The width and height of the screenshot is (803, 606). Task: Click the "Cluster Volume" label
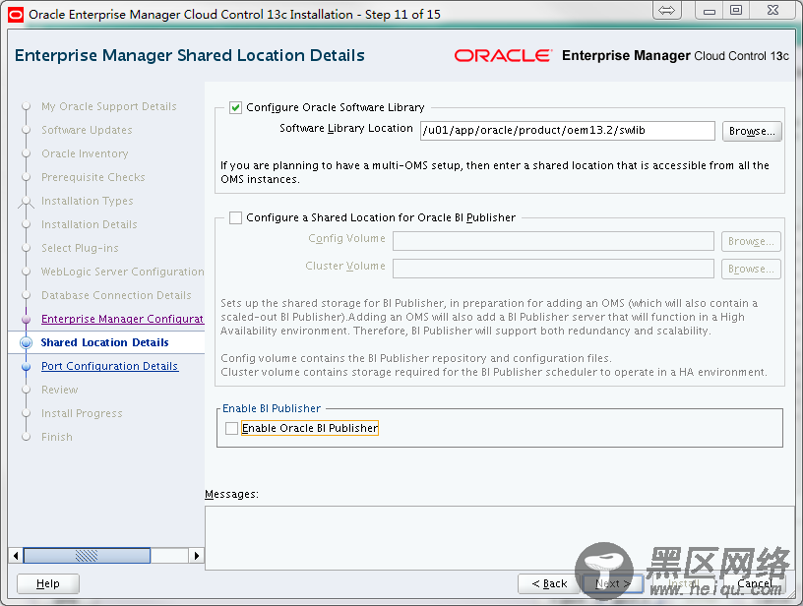(x=345, y=267)
